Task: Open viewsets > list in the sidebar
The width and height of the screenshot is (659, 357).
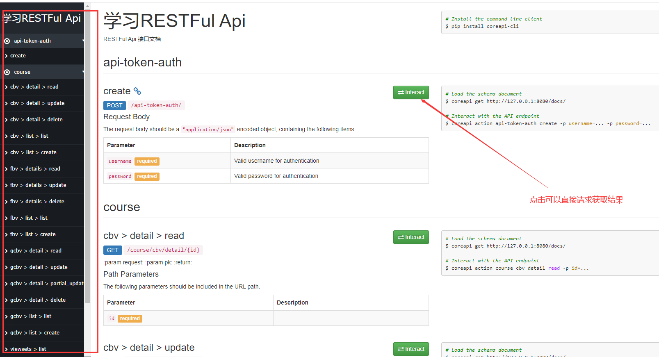Action: pos(28,349)
